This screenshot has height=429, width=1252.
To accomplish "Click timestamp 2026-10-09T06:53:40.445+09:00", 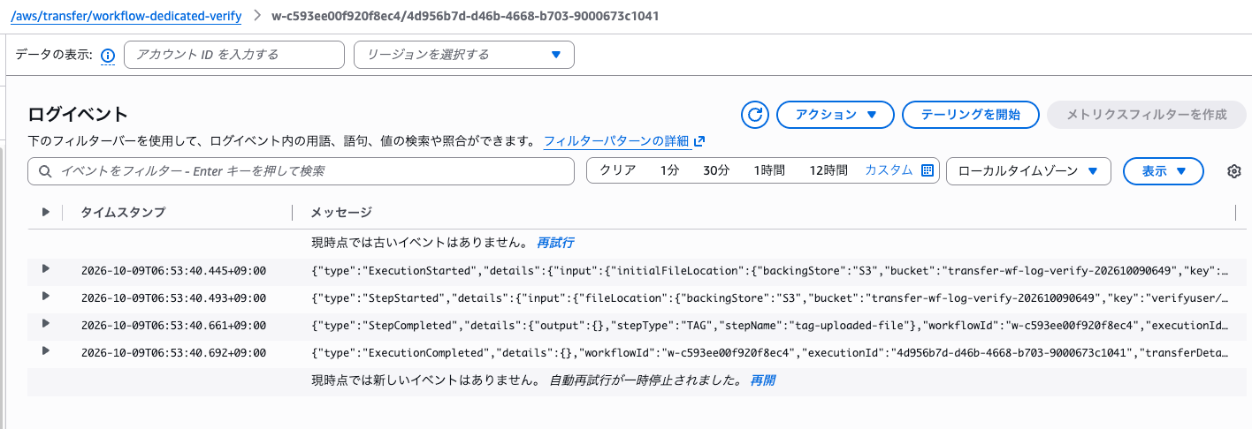I will pos(173,271).
